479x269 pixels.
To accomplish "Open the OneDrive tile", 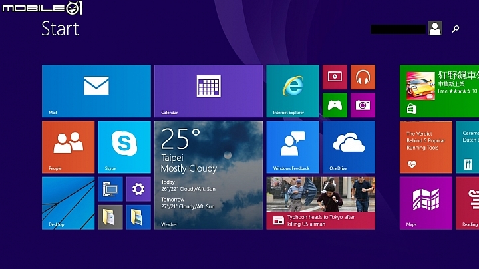I will click(x=349, y=147).
